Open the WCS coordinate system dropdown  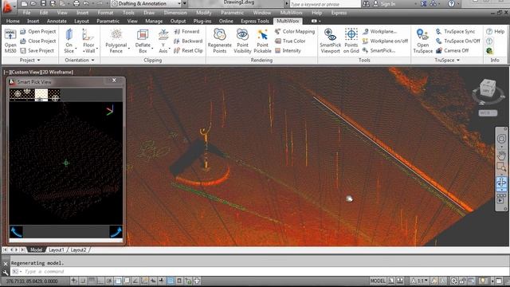click(488, 113)
